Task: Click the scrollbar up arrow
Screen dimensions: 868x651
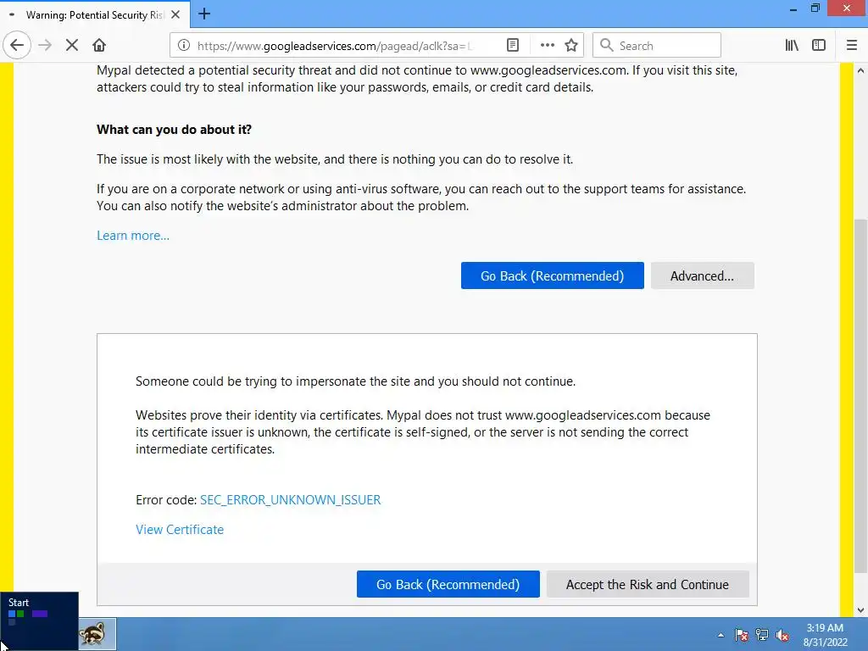Action: point(860,71)
